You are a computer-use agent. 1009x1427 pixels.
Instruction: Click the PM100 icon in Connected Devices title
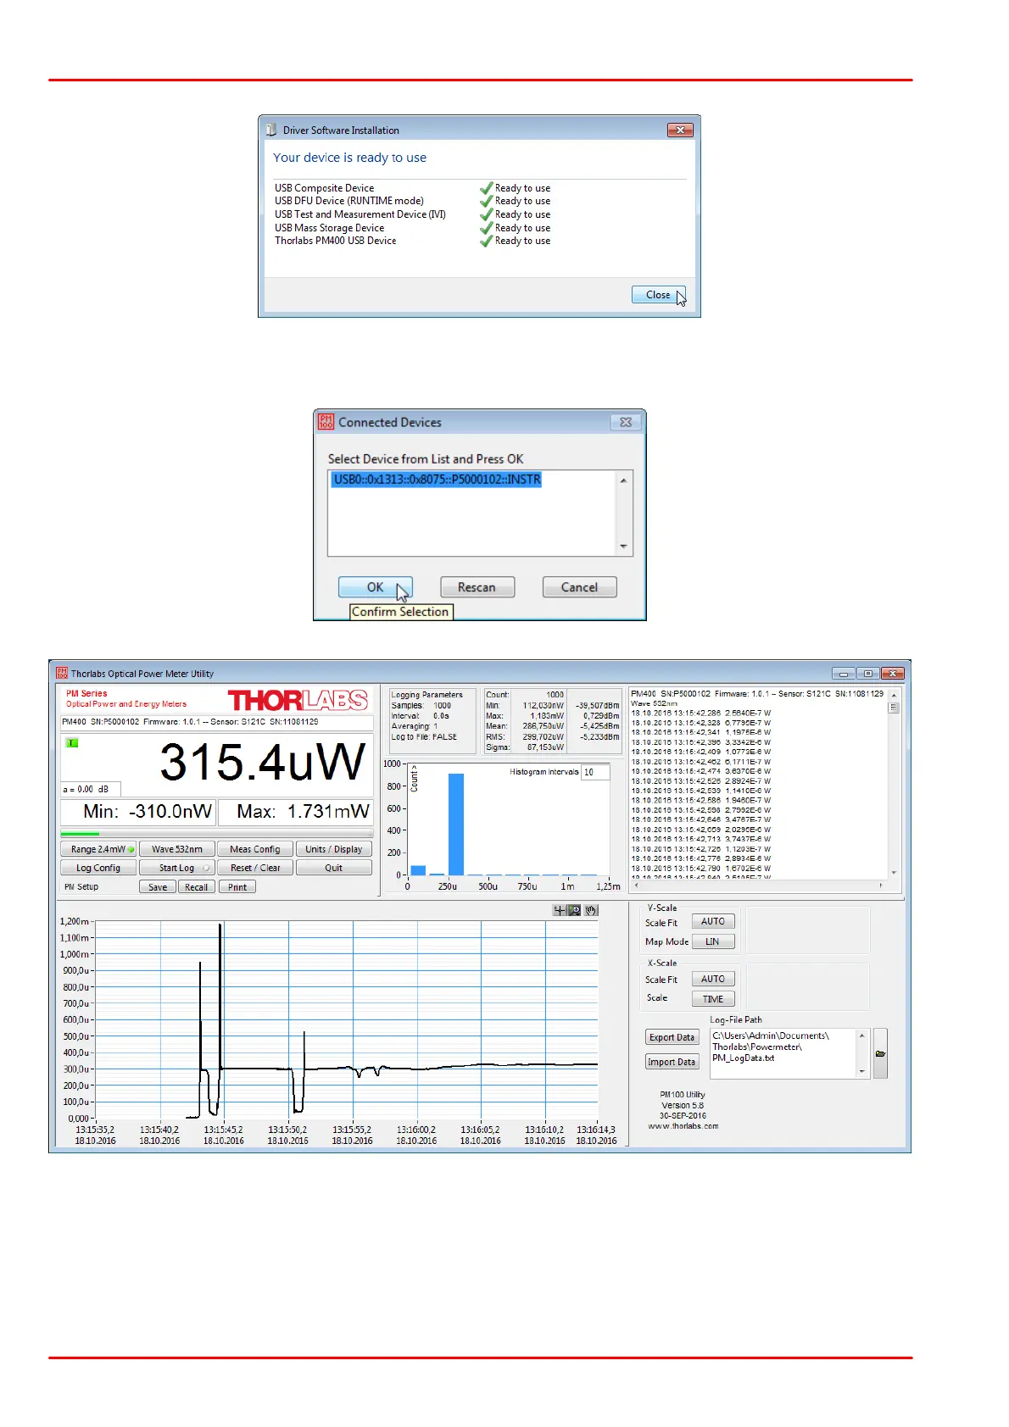326,422
